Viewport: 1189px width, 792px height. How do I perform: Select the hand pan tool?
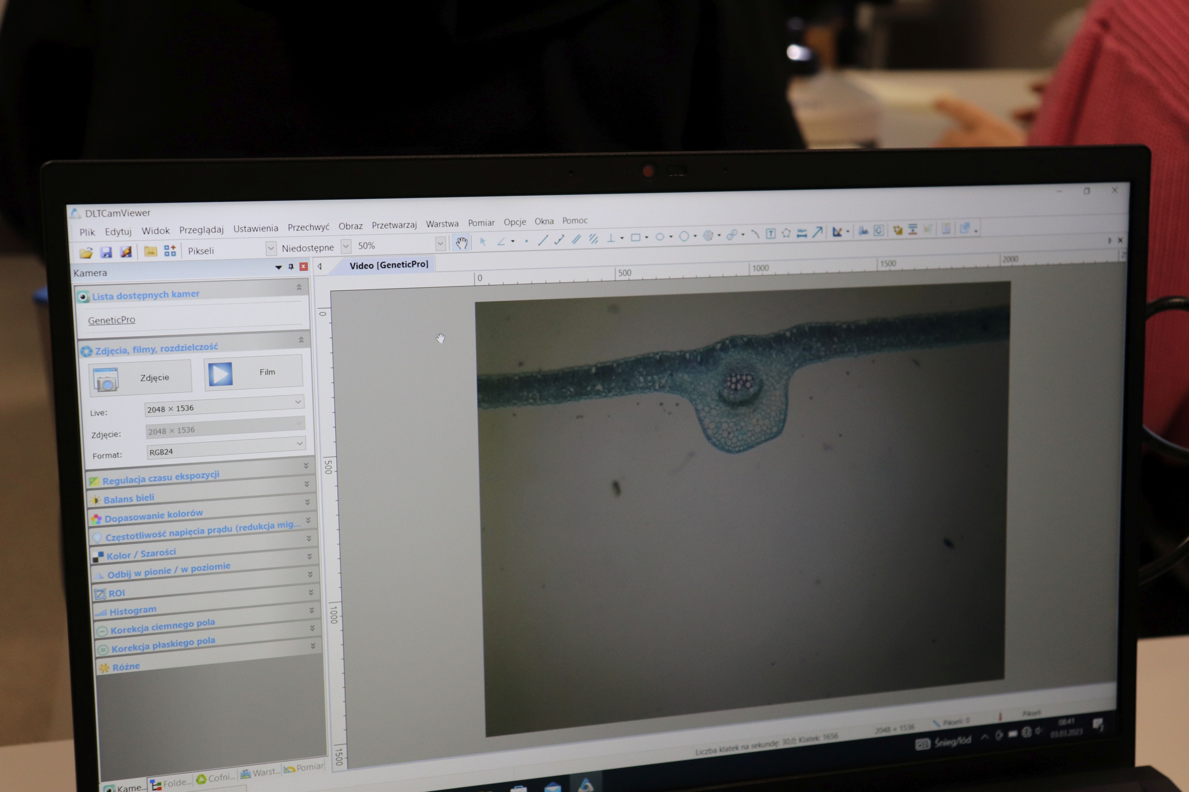point(461,243)
